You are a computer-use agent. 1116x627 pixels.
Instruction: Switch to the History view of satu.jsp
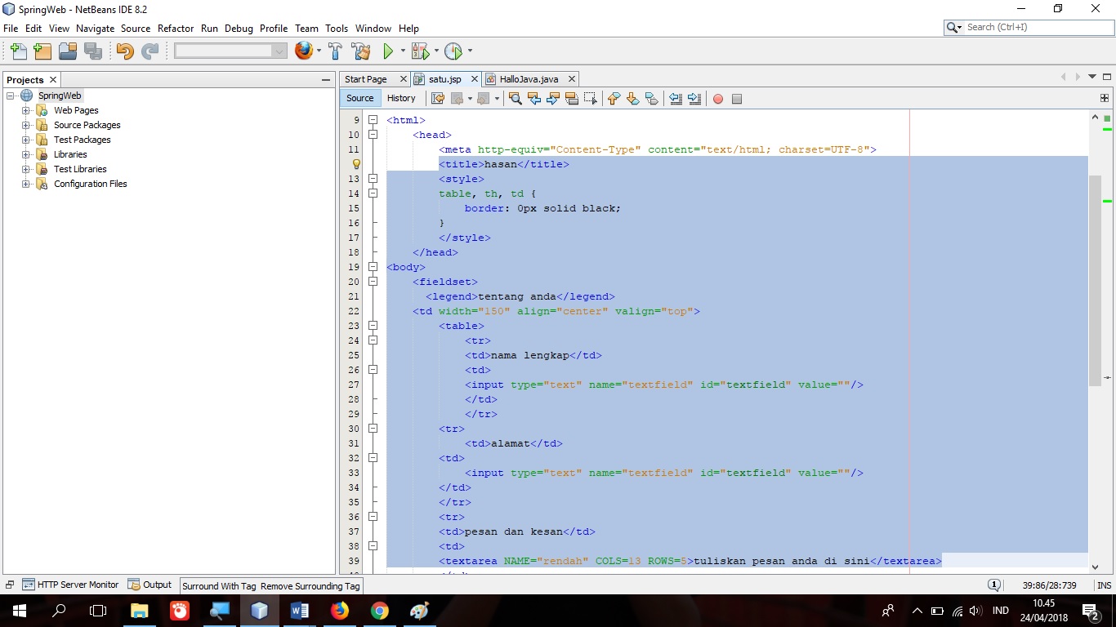pos(402,97)
